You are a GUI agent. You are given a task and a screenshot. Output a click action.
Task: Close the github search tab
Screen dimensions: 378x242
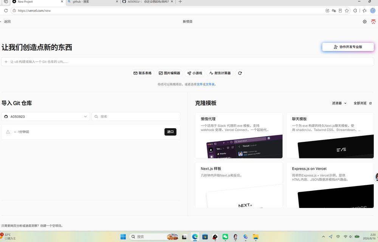[117, 2]
